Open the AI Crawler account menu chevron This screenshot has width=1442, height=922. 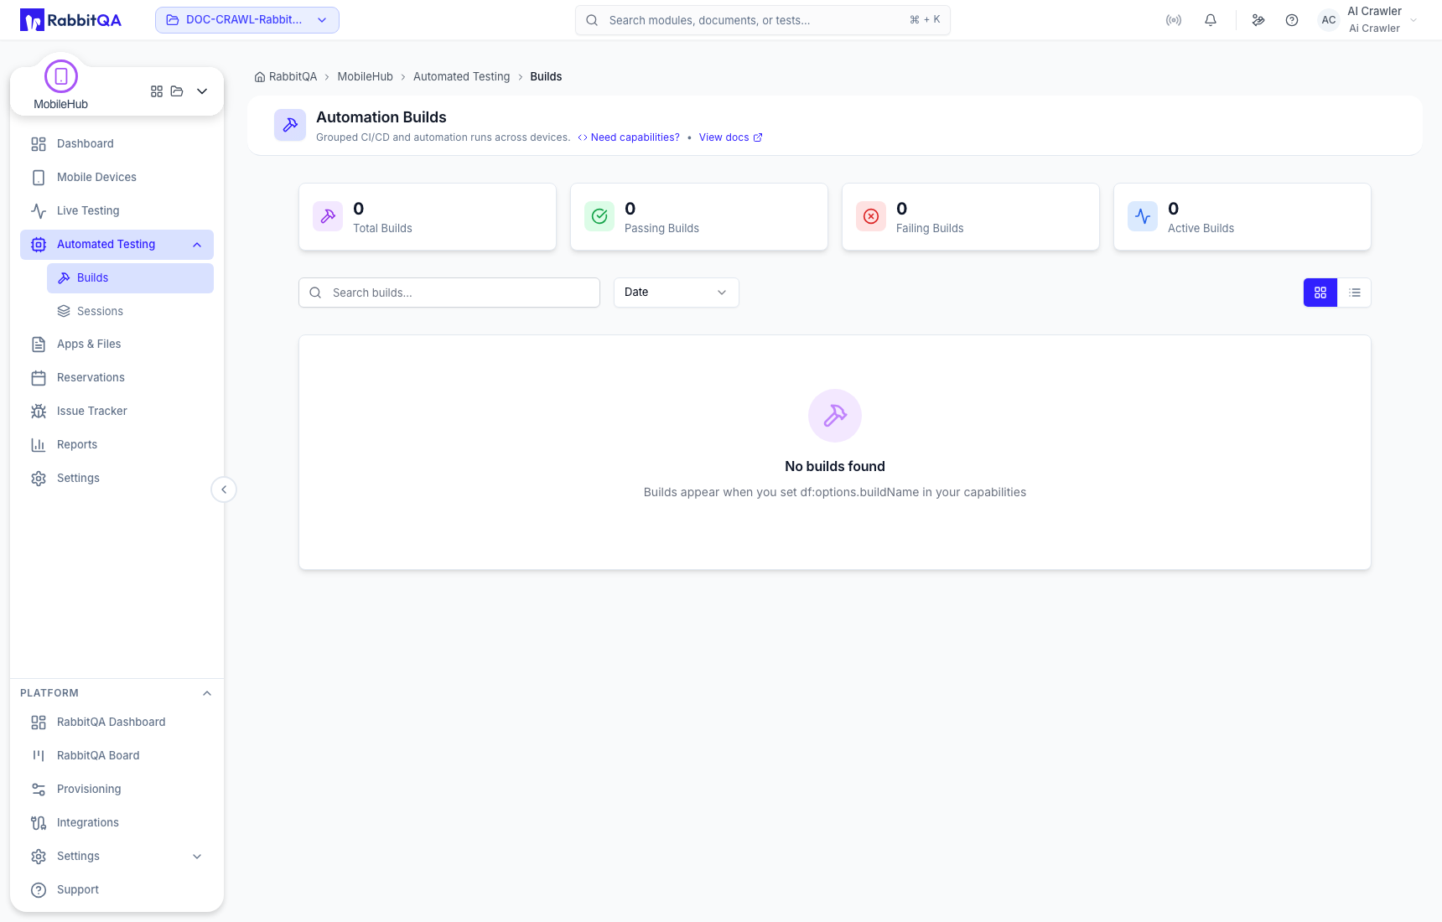(1413, 20)
